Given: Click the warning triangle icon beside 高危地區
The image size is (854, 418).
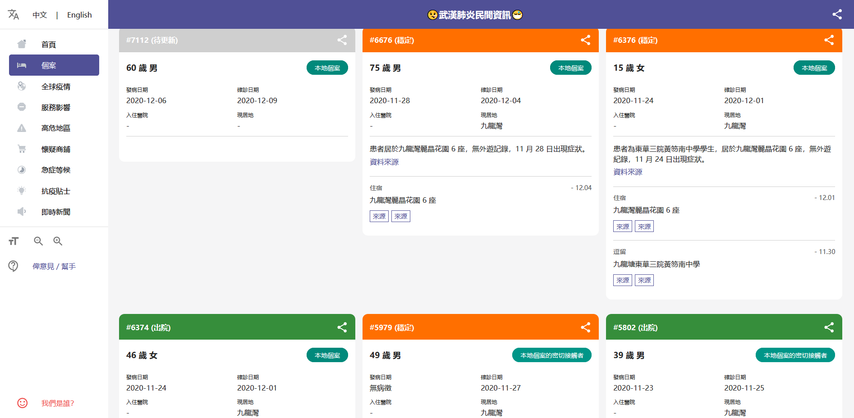Looking at the screenshot, I should [22, 128].
